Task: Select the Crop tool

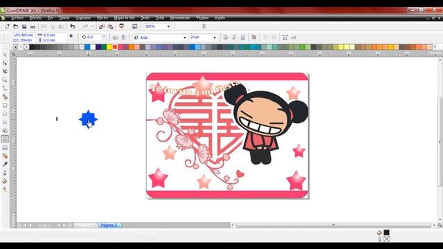Action: pyautogui.click(x=5, y=71)
